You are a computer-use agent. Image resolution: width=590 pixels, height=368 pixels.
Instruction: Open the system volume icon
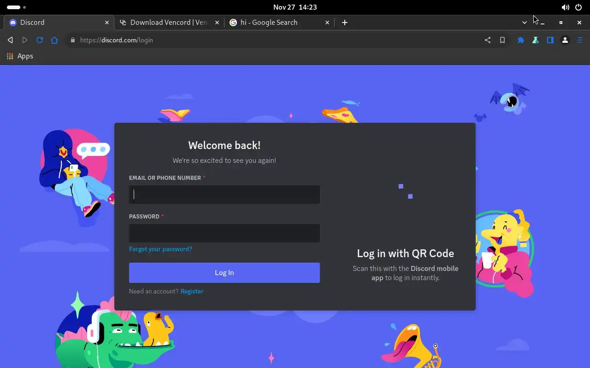point(565,7)
